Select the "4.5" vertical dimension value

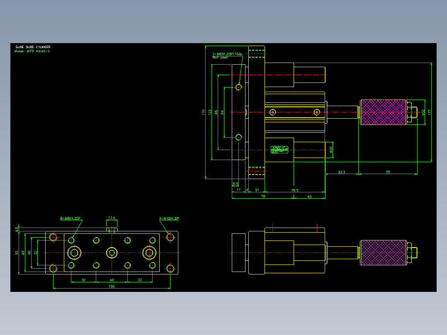click(17, 229)
